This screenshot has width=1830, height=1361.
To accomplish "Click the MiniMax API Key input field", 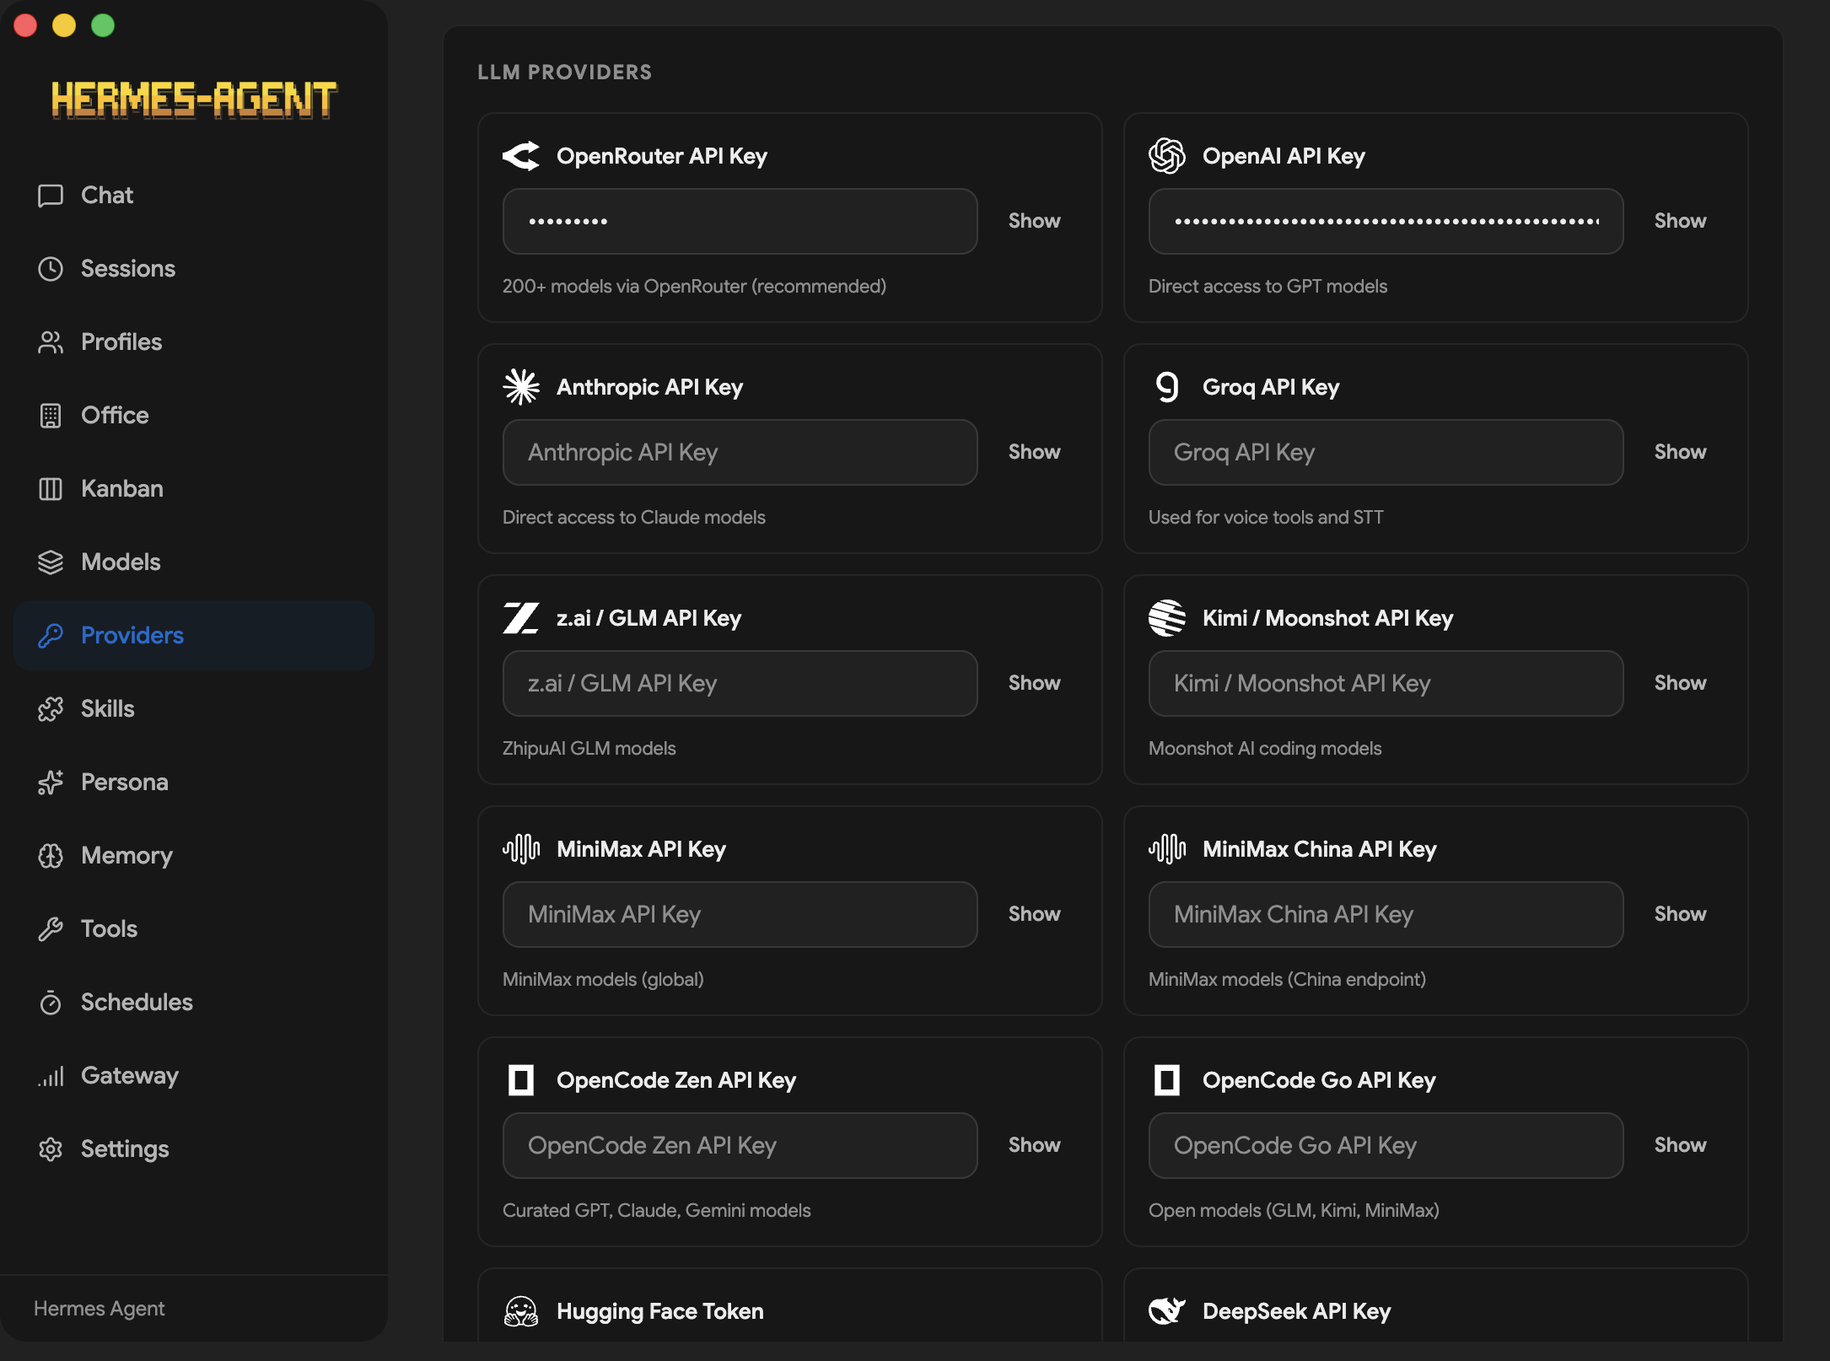I will [740, 914].
